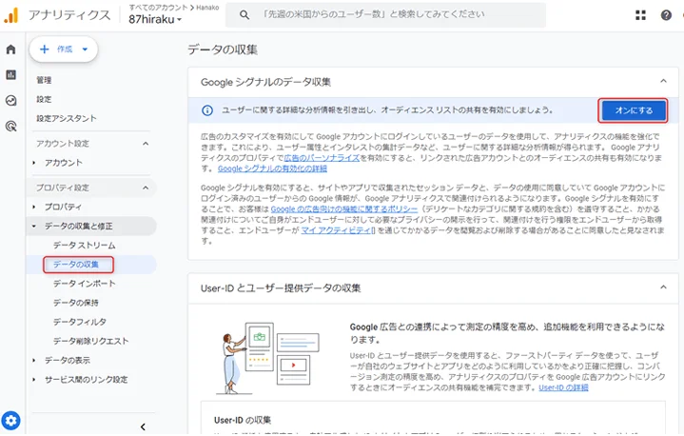Open データ削除リクエスト in the sidebar
This screenshot has width=684, height=436.
(x=90, y=342)
